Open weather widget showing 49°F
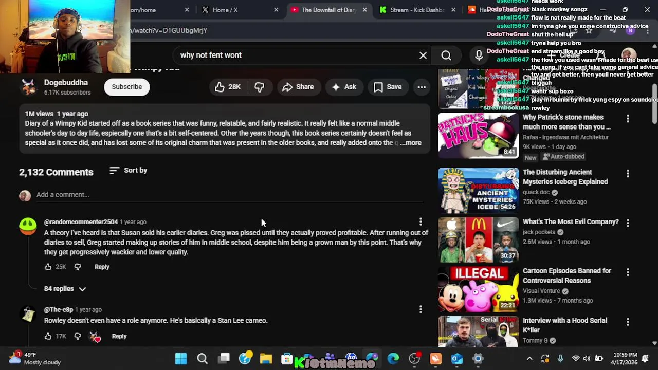This screenshot has height=370, width=658. pyautogui.click(x=35, y=358)
